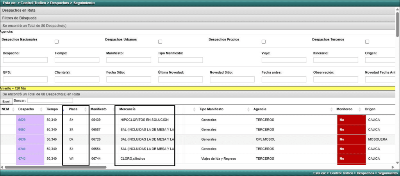Select the Cliente(s) filter text box
The width and height of the screenshot is (400, 176).
tap(77, 79)
